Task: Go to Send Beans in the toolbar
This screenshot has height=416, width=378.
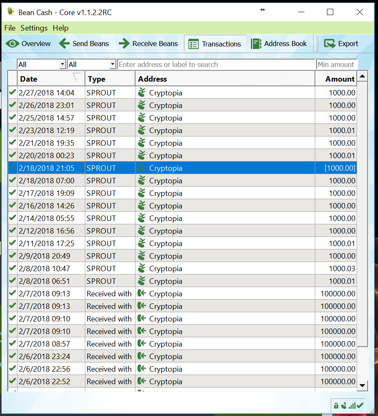Action: click(x=84, y=44)
